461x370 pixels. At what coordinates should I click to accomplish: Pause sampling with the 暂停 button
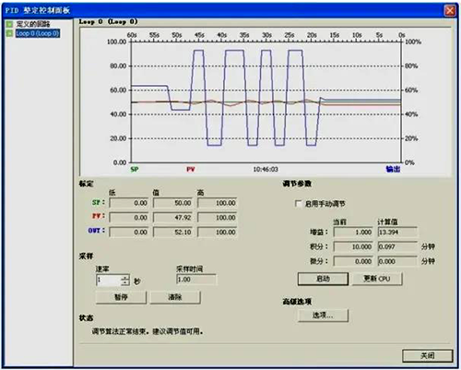click(x=121, y=297)
